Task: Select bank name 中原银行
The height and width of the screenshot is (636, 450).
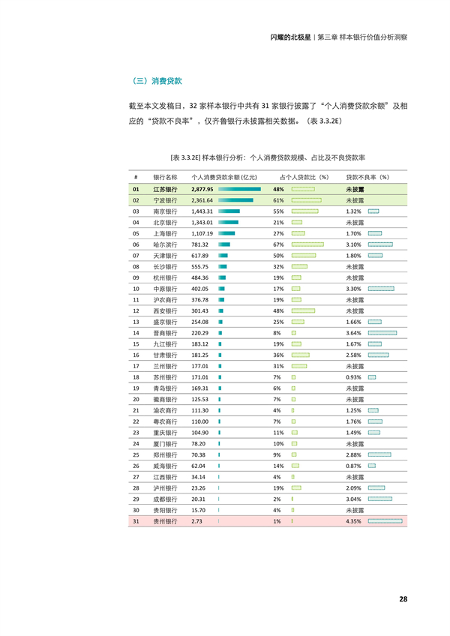Action: click(165, 289)
